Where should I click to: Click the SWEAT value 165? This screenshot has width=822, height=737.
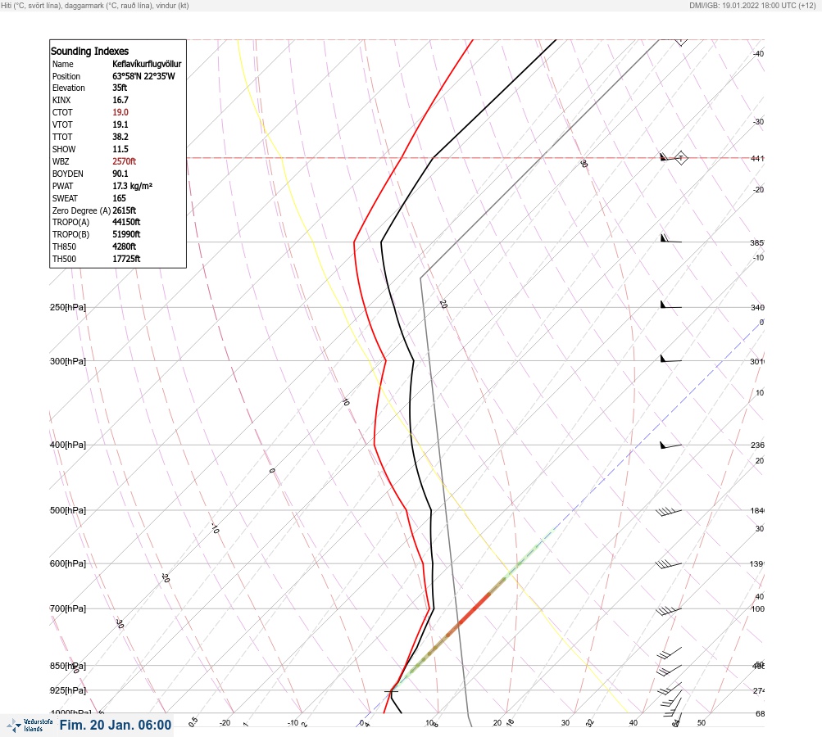click(x=119, y=198)
